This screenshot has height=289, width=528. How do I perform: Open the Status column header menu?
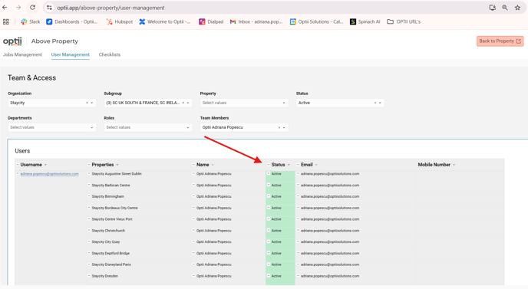pyautogui.click(x=289, y=165)
